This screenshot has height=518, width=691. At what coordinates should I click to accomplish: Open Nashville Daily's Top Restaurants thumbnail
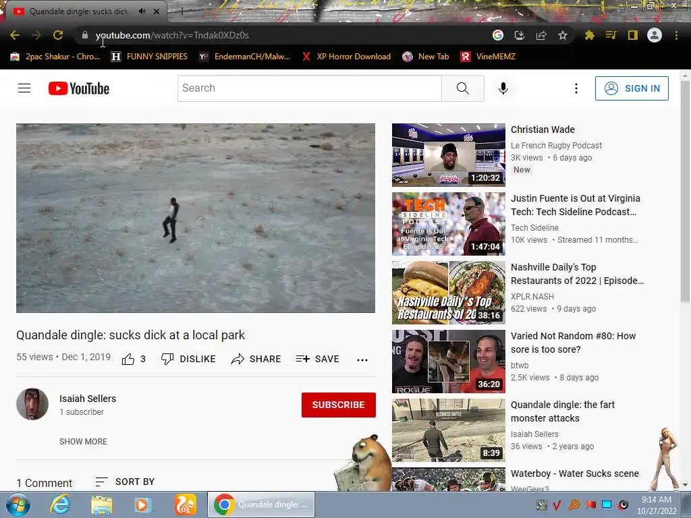pyautogui.click(x=449, y=293)
